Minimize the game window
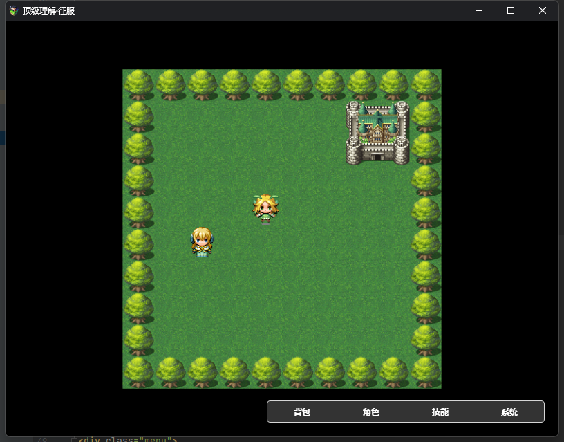 point(479,11)
